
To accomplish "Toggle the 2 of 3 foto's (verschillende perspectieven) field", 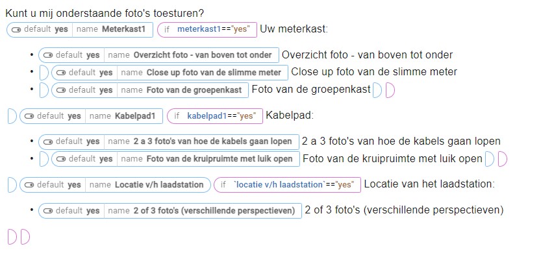I will tap(170, 211).
